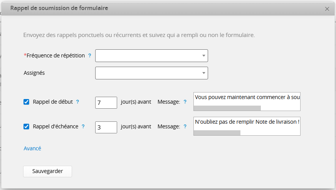This screenshot has width=336, height=190.
Task: Click the help icon beside Fréquence de répétition
Action: tap(90, 55)
